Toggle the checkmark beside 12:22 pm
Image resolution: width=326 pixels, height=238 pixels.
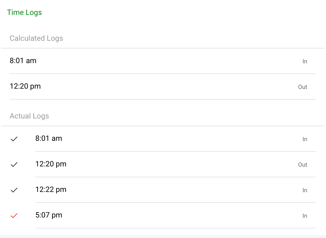pos(14,190)
